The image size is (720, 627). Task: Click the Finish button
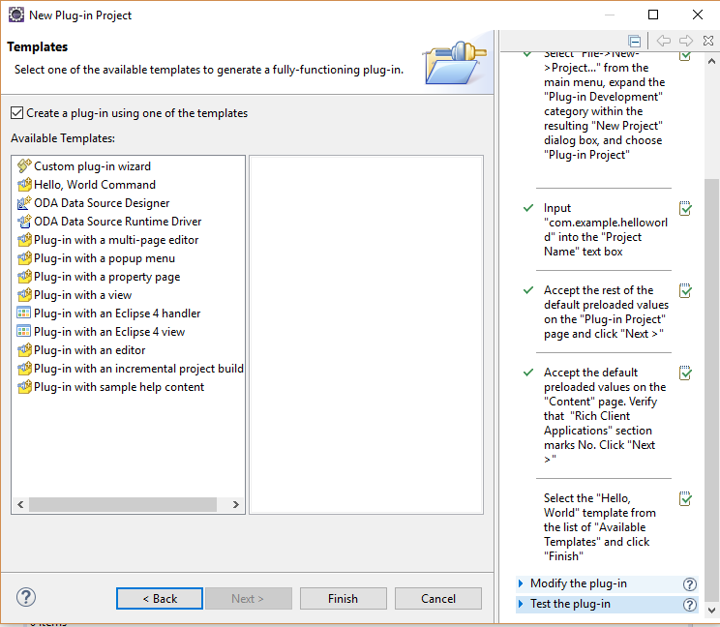pos(343,599)
